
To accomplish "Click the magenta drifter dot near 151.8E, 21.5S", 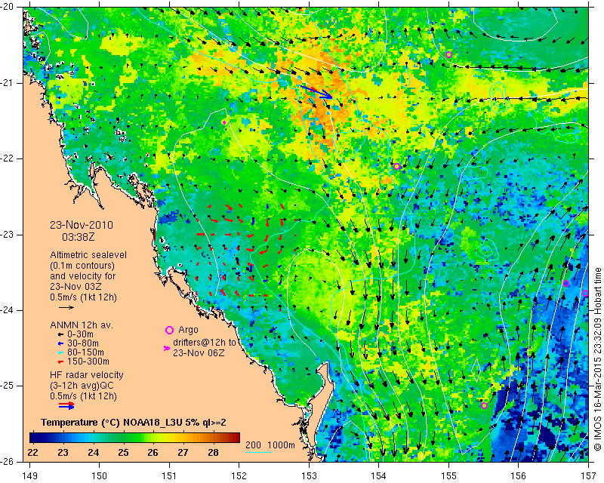I will (223, 122).
